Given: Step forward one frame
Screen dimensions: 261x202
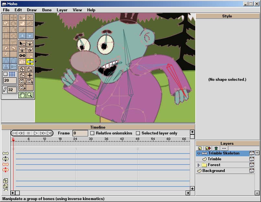Looking at the screenshot, I should pyautogui.click(x=43, y=133).
